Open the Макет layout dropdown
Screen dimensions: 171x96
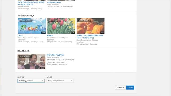(x=60, y=81)
